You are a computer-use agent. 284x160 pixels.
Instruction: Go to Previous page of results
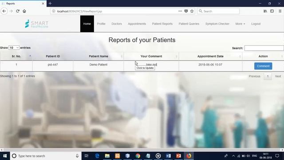(254, 76)
